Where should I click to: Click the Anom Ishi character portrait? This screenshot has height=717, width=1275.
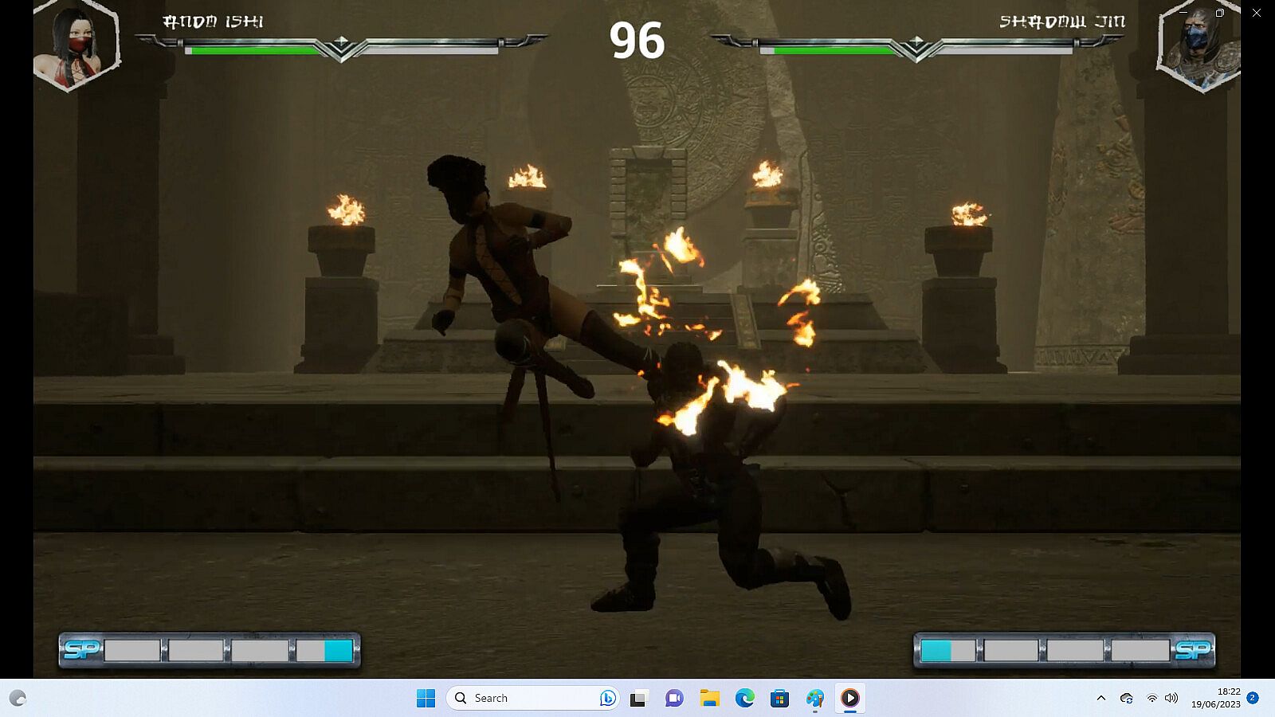coord(76,44)
